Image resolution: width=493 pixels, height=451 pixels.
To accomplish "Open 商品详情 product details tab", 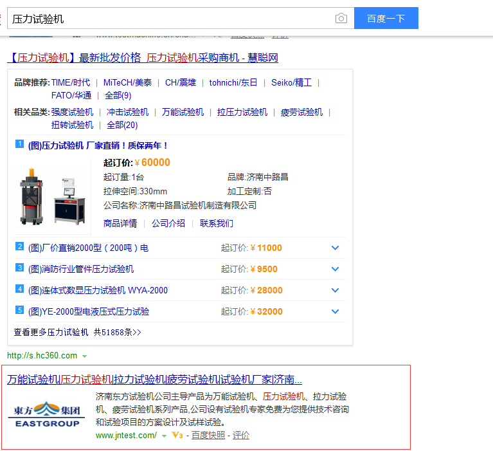I will pos(120,223).
